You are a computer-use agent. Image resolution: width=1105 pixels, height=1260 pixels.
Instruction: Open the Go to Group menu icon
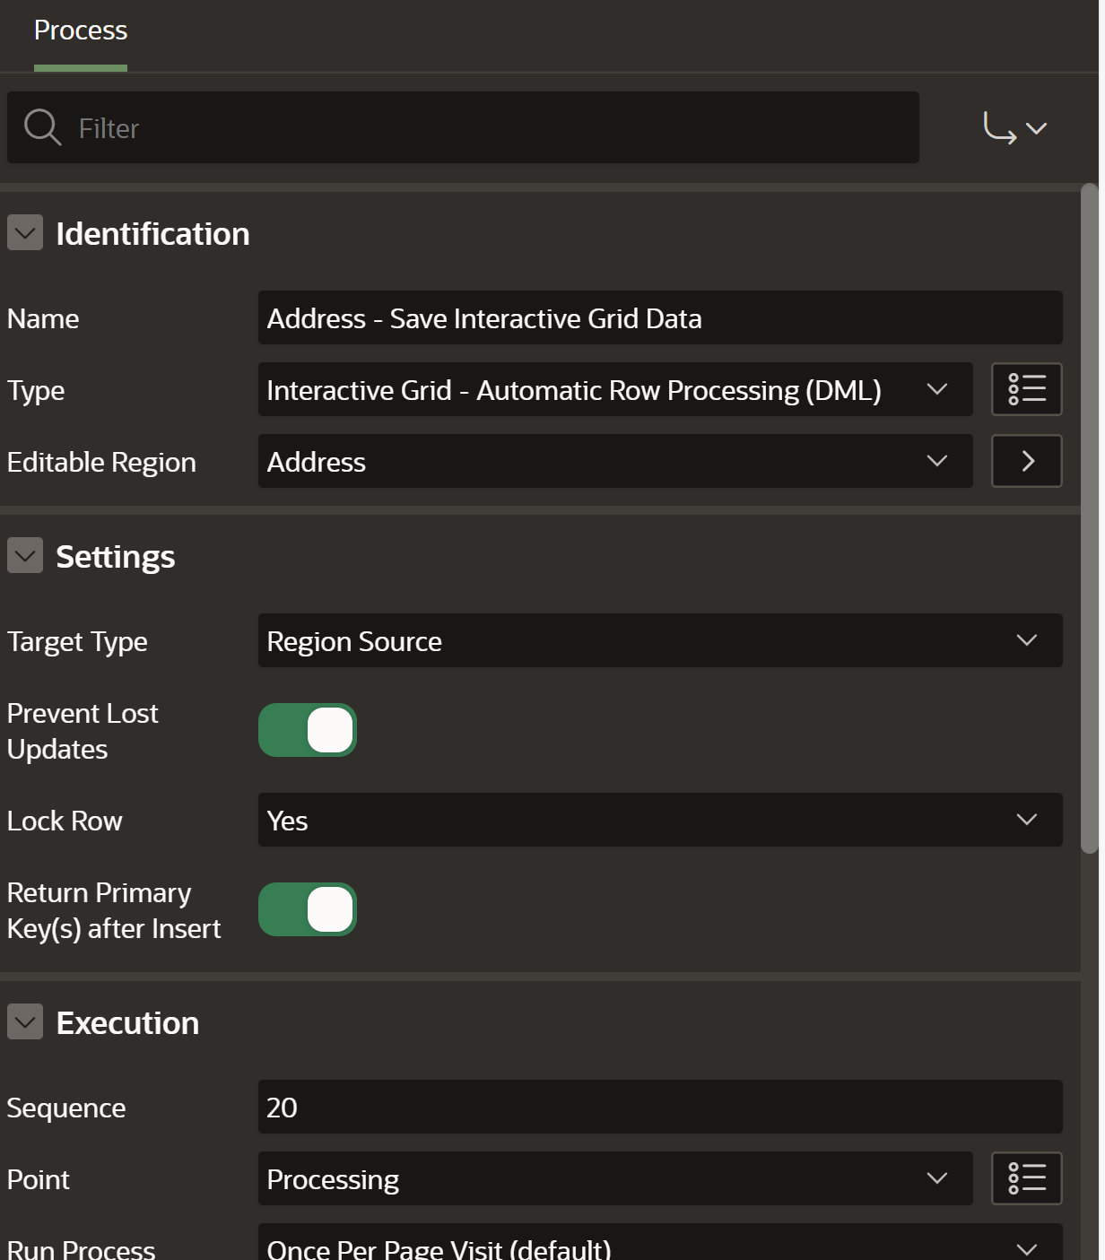click(1014, 128)
